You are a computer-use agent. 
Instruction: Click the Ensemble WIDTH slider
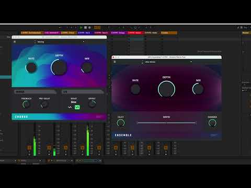(x=167, y=123)
